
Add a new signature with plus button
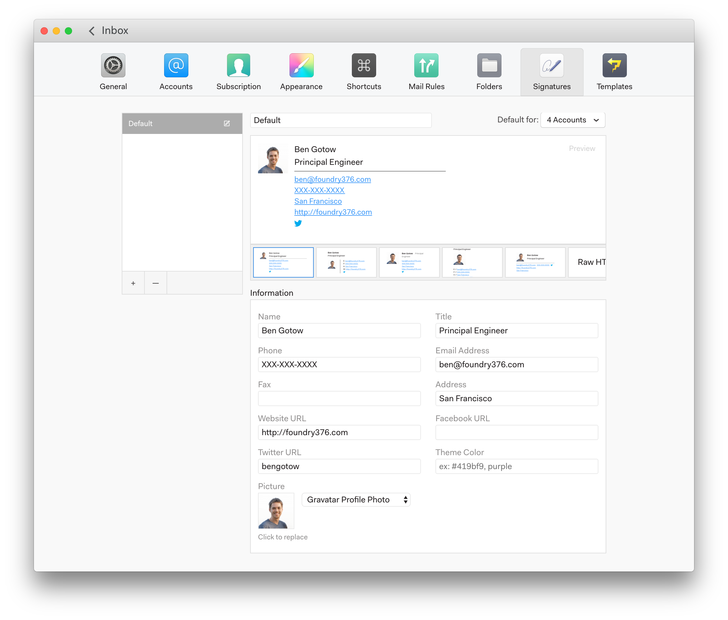(x=133, y=283)
